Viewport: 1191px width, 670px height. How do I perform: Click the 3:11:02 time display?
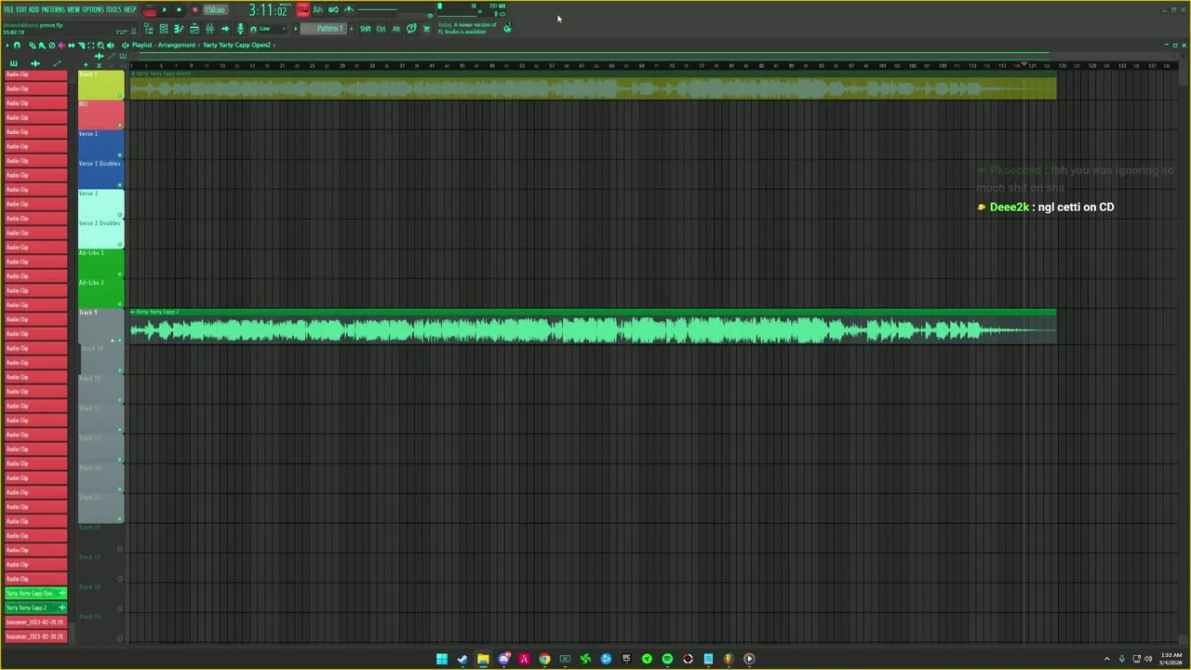coord(267,10)
